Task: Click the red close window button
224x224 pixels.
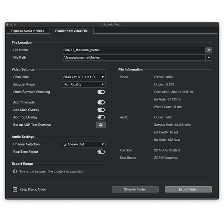Action: 7,25
